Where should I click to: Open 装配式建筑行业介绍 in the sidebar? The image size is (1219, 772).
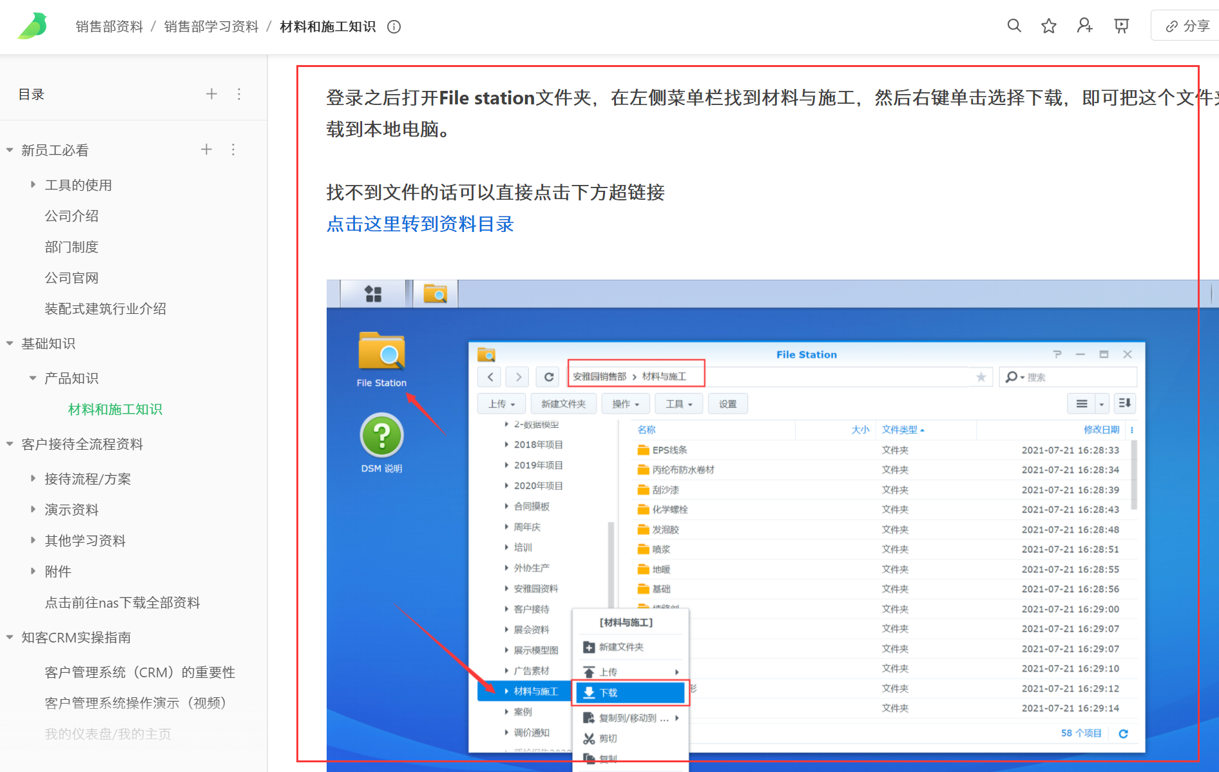coord(106,309)
